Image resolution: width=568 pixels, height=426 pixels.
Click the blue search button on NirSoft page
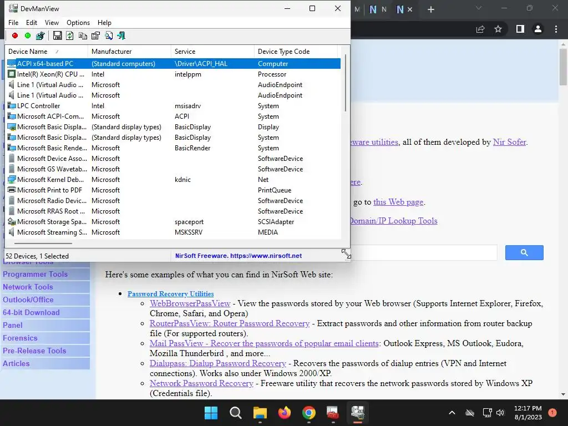(524, 252)
